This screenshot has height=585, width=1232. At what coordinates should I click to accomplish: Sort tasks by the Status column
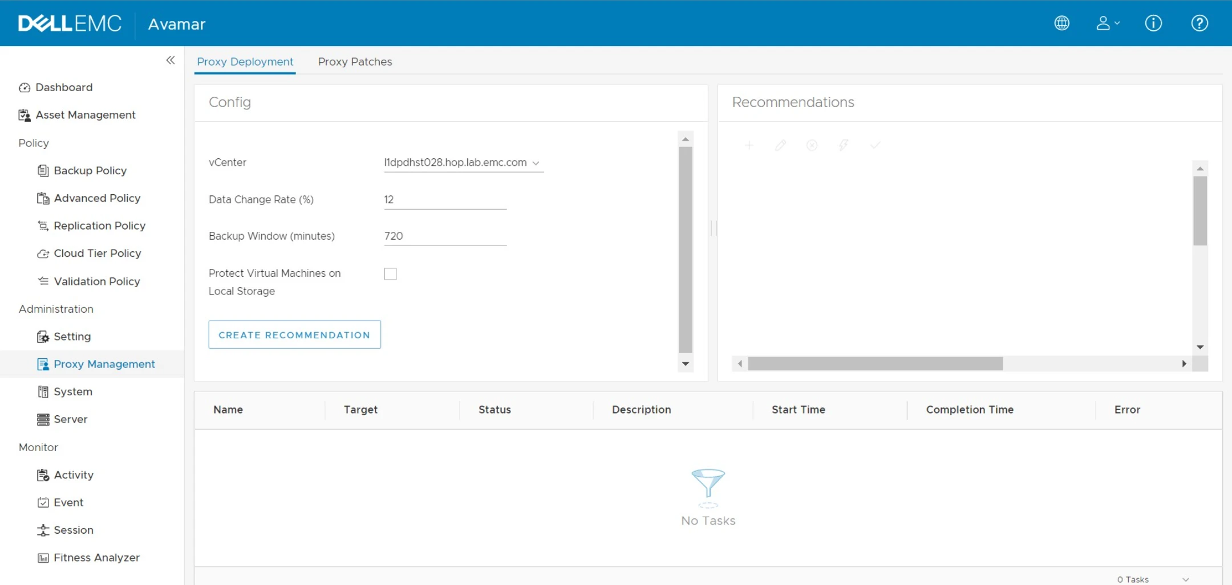[495, 410]
